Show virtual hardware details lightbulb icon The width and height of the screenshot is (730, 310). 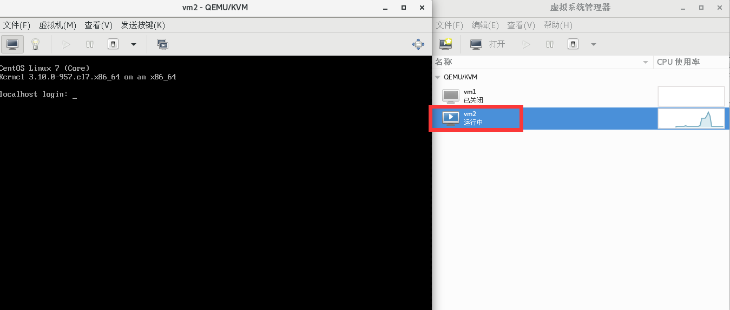click(x=36, y=44)
